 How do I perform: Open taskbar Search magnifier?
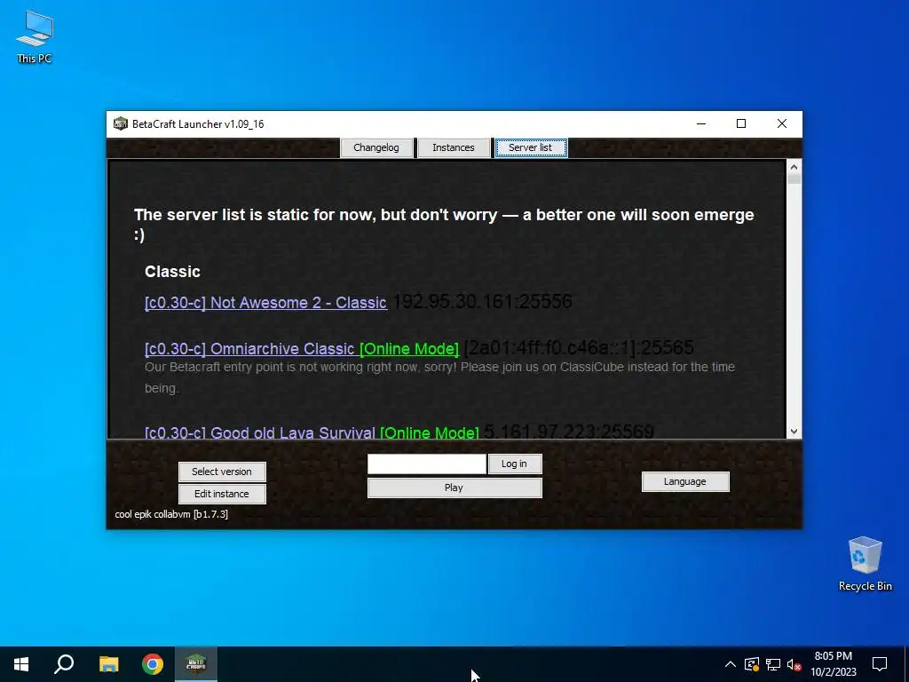point(64,664)
